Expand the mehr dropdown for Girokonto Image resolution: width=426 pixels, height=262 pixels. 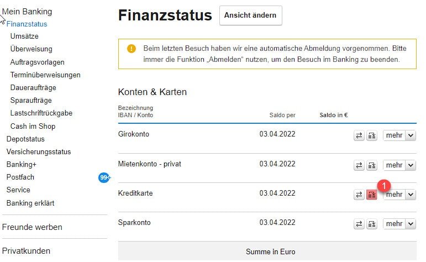point(411,135)
